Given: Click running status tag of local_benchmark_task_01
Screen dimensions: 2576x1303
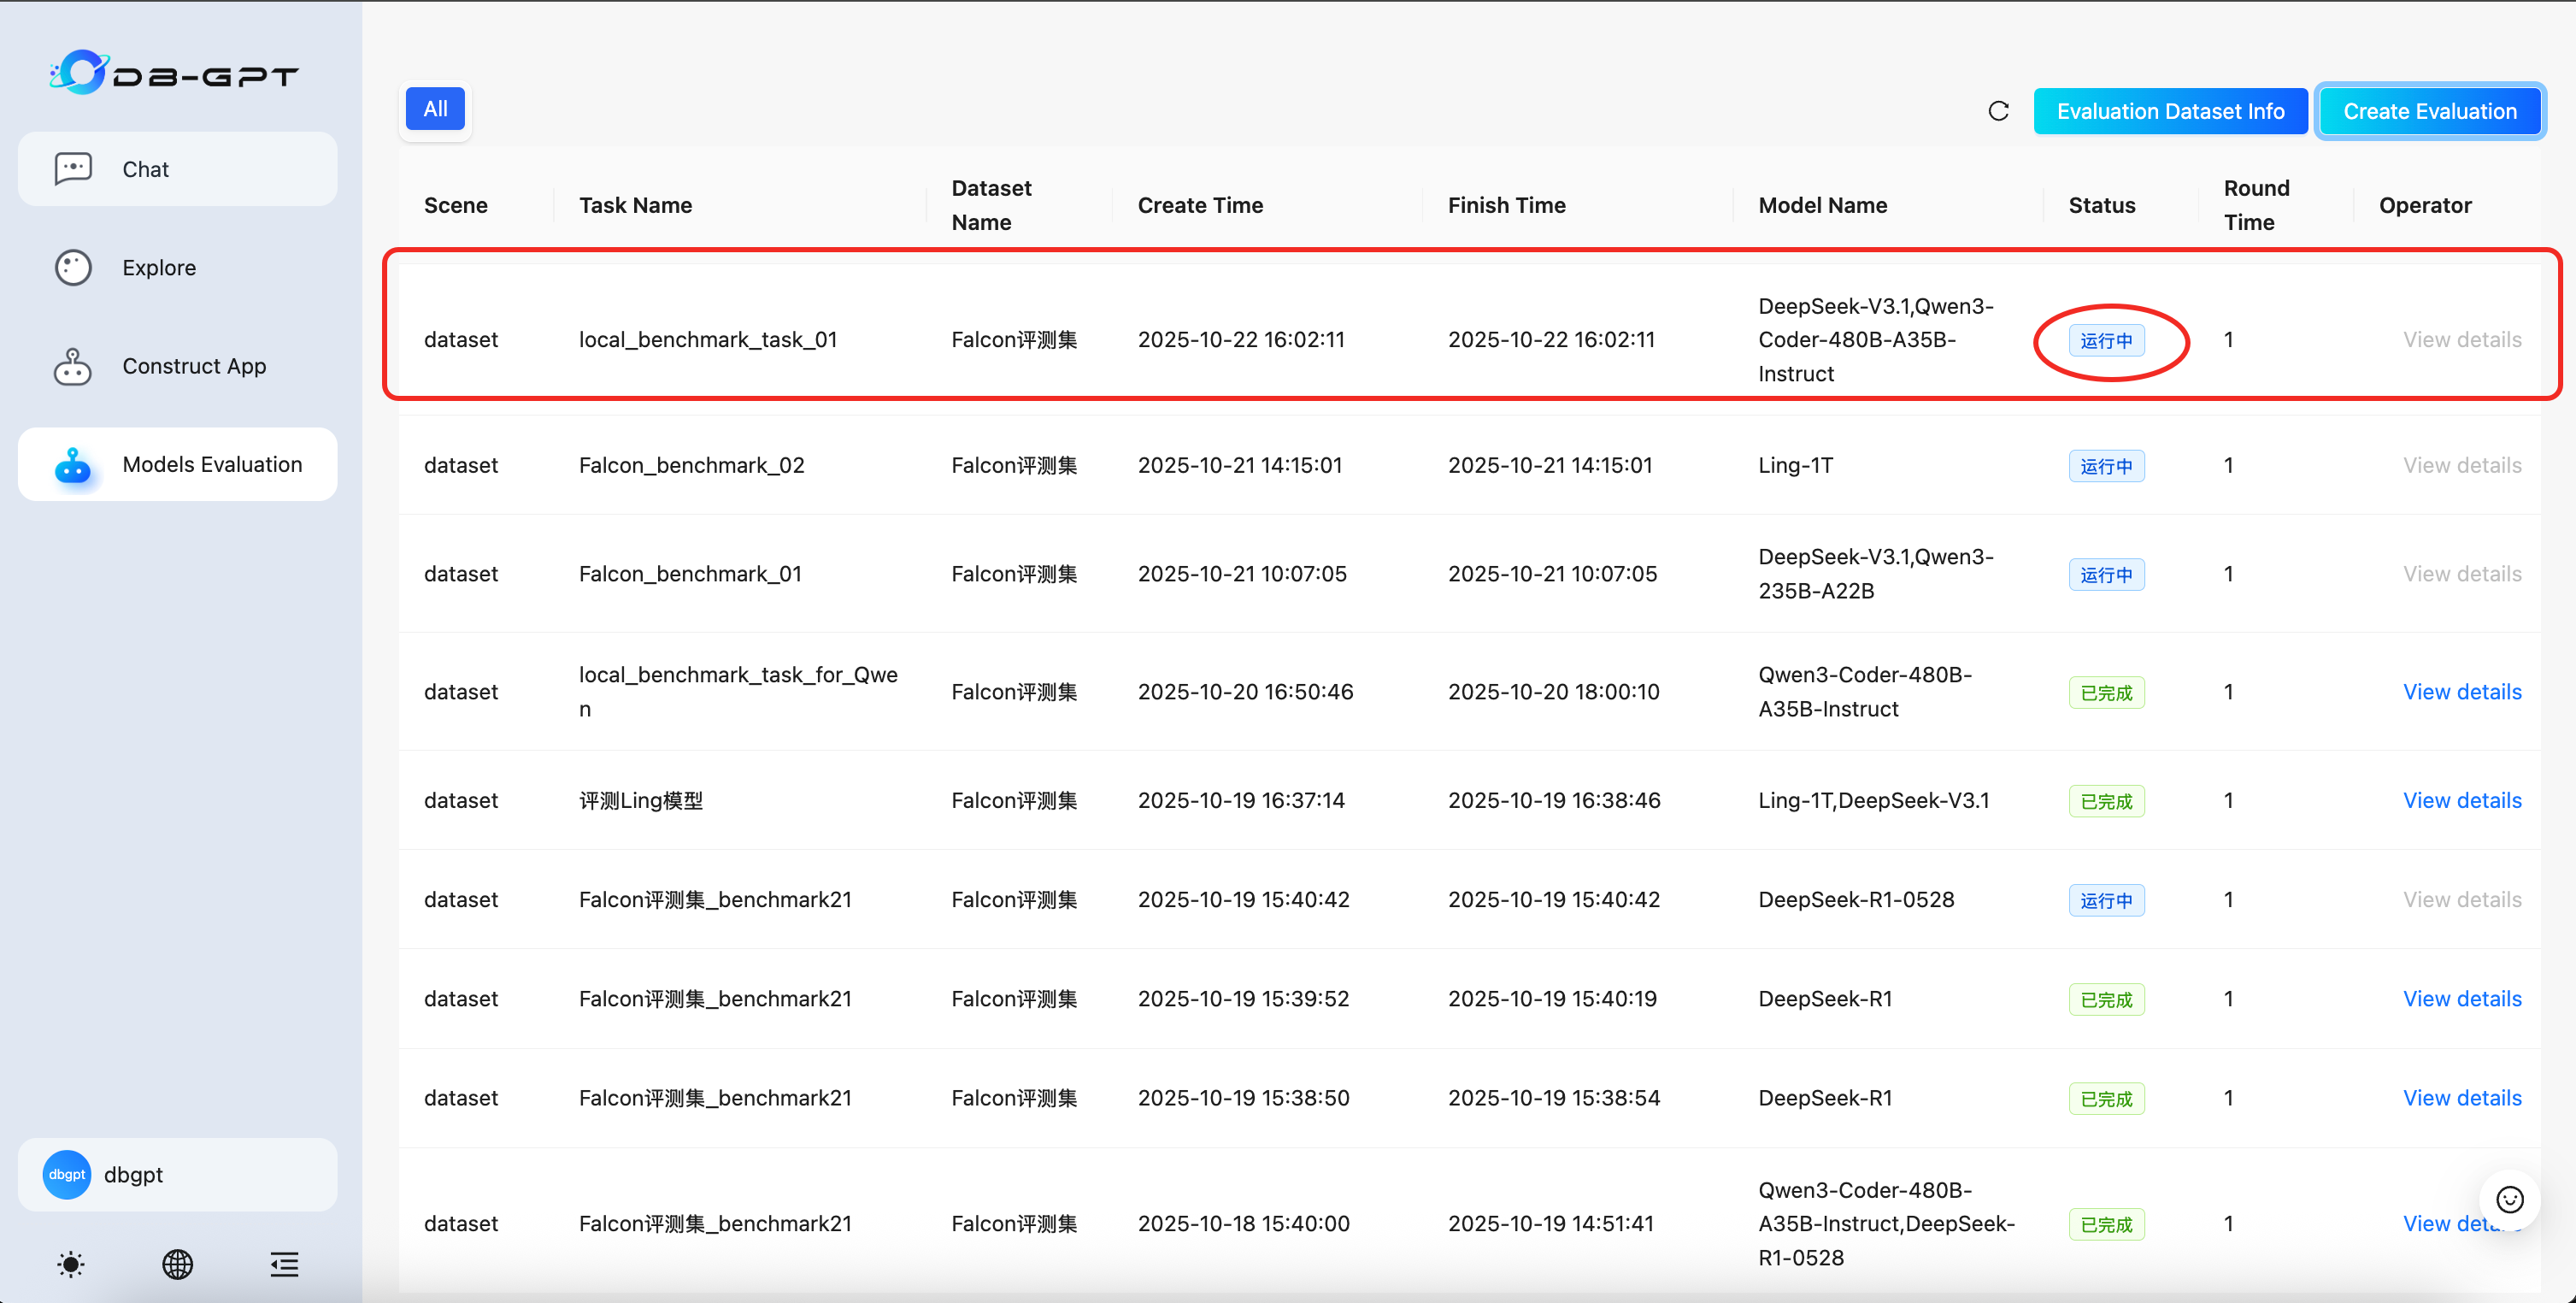Looking at the screenshot, I should pos(2106,341).
